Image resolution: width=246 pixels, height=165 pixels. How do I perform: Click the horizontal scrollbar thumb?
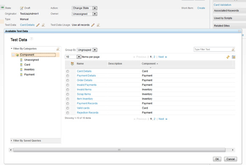pos(119,150)
